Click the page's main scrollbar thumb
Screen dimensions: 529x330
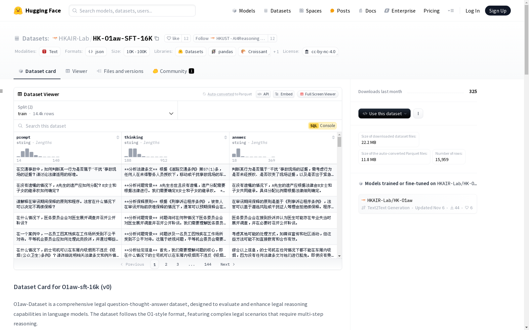tap(526, 40)
